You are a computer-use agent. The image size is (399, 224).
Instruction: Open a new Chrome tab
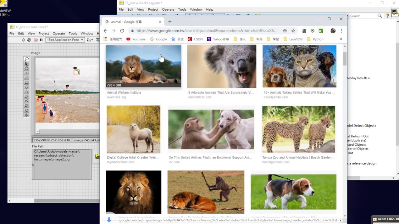coord(170,22)
